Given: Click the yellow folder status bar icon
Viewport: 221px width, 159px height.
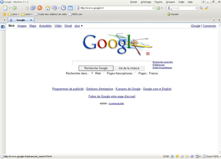Looking at the screenshot, I should (187, 156).
